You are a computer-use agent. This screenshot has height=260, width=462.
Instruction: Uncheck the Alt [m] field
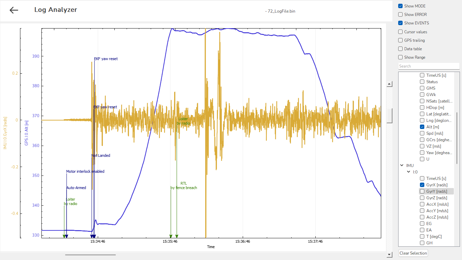tap(422, 127)
